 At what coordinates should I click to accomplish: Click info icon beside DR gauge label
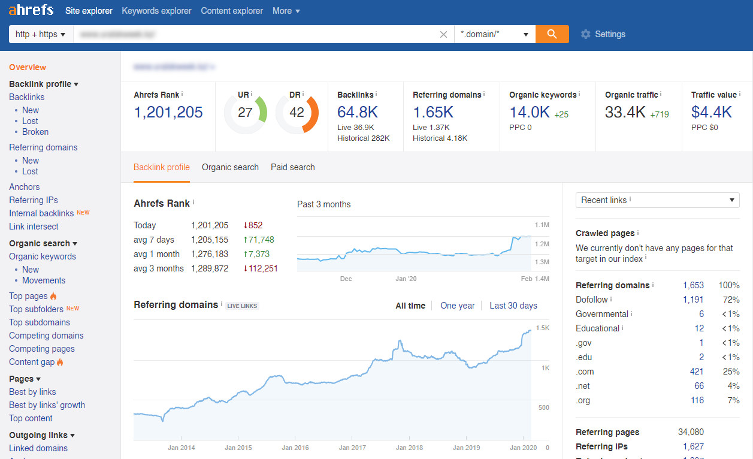tap(303, 94)
